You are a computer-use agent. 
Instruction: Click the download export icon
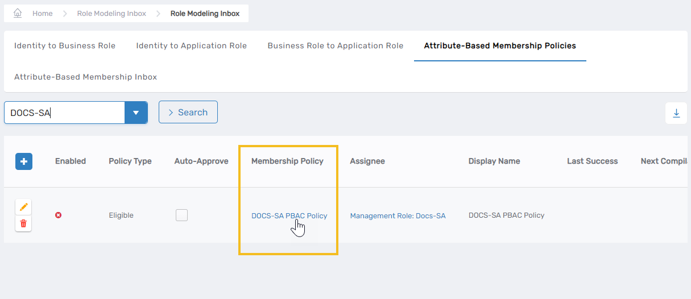[x=676, y=113]
